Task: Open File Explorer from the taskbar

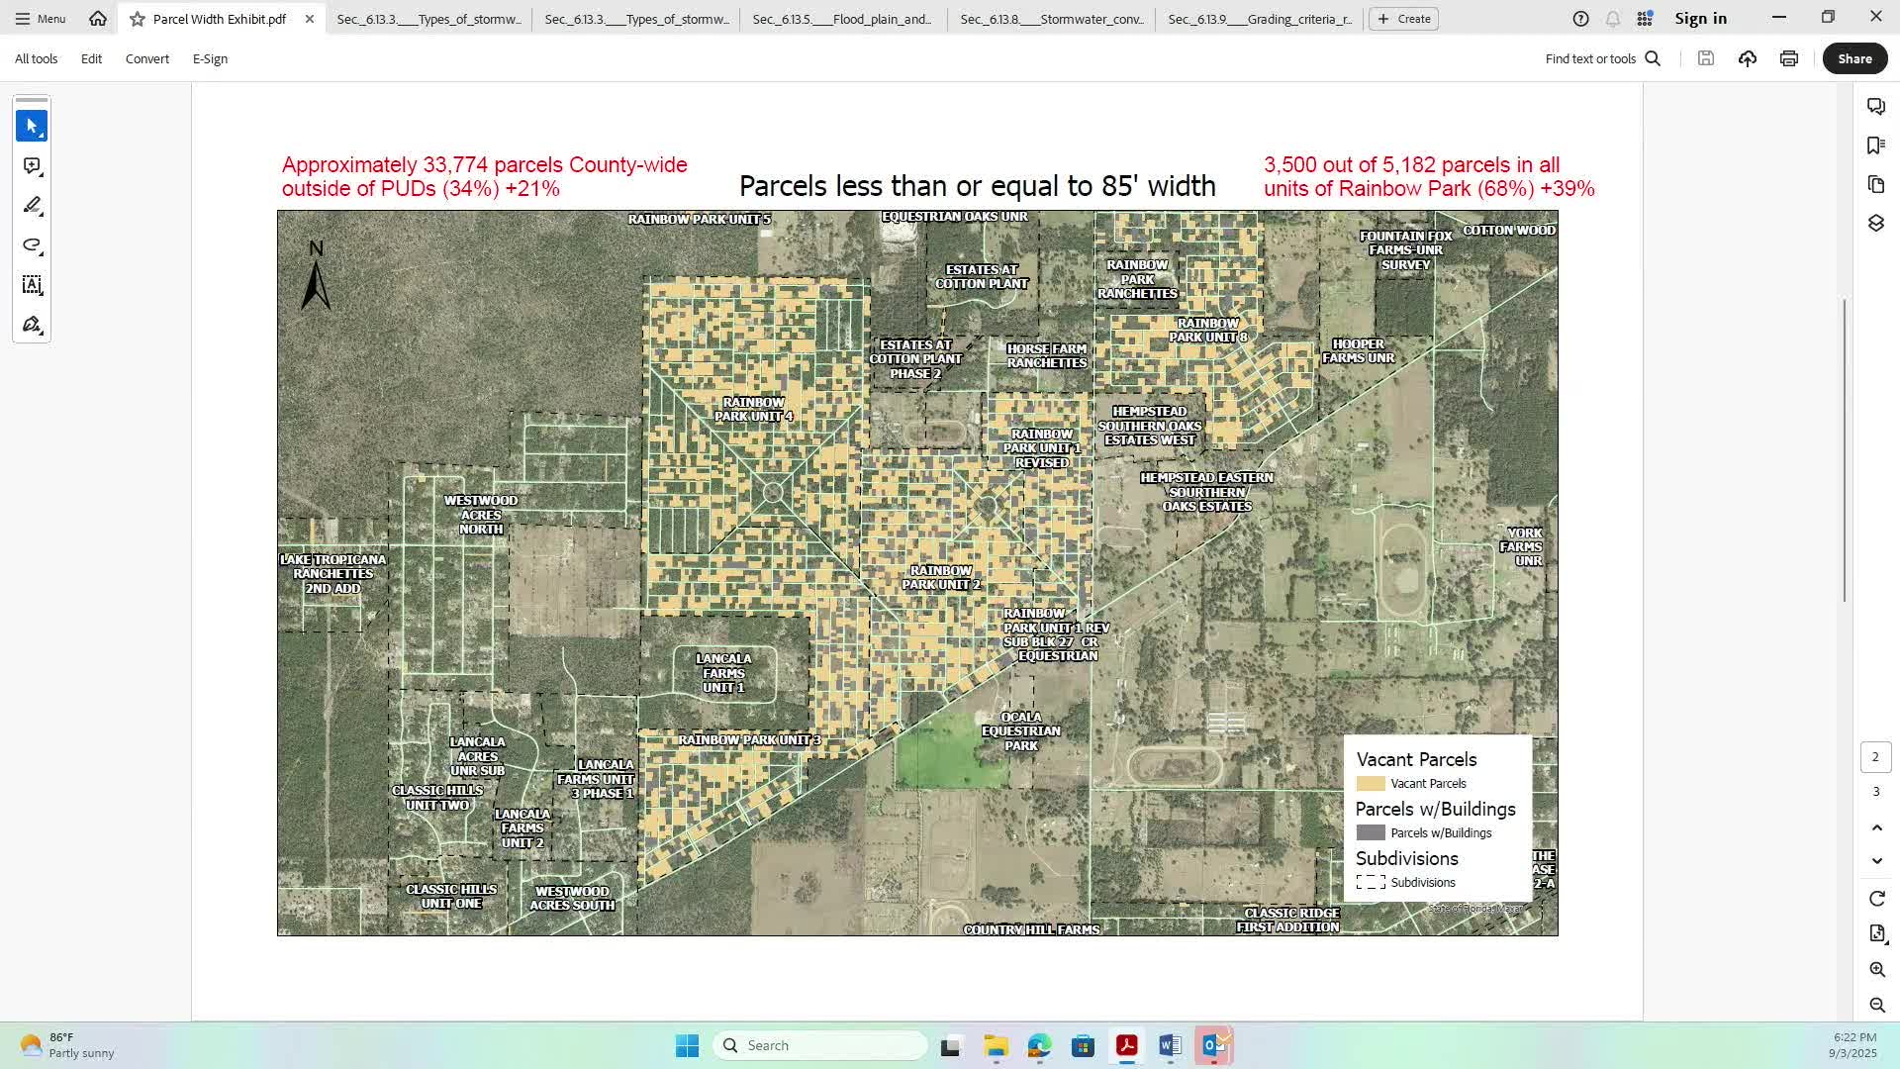Action: [x=996, y=1045]
